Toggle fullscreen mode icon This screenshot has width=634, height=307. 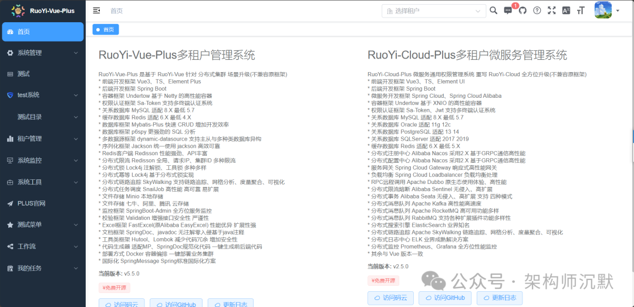tap(551, 11)
